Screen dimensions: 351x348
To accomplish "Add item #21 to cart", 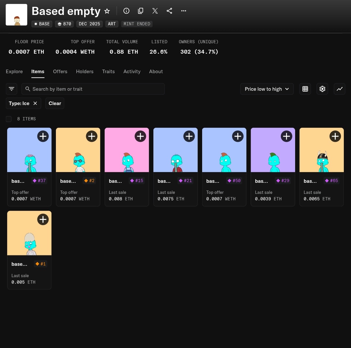I will coord(189,136).
